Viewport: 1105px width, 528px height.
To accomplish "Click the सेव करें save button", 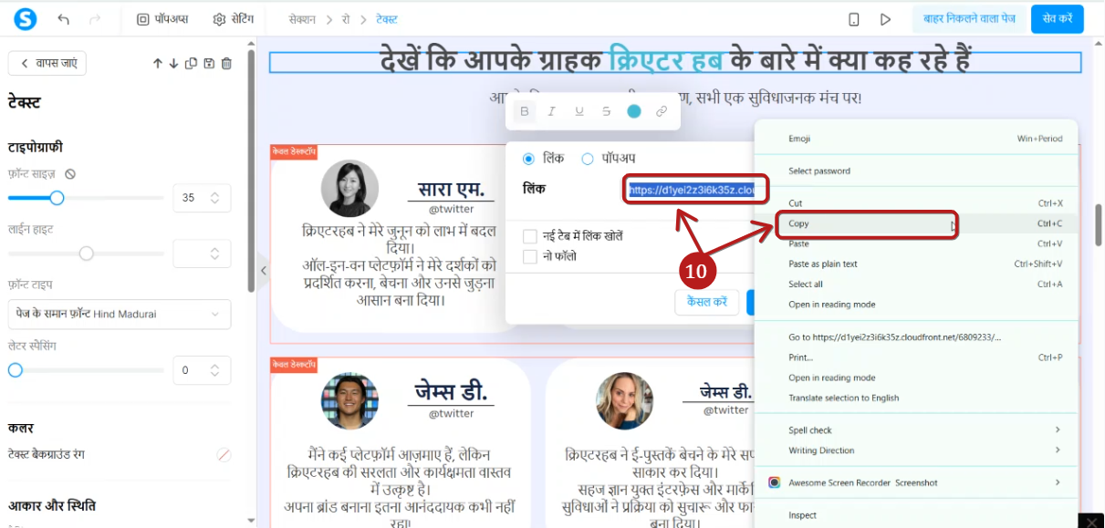I will [1058, 19].
